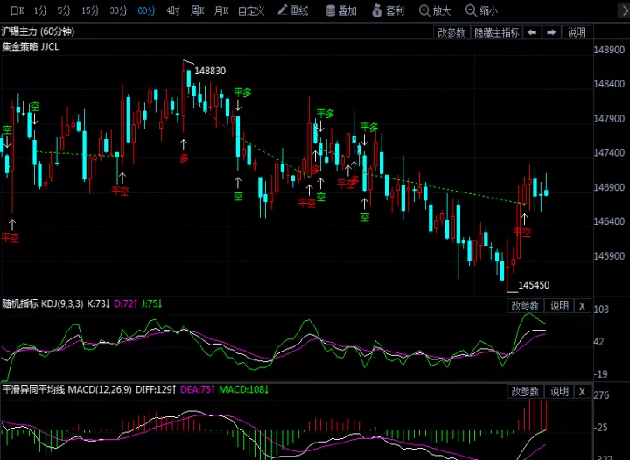Click the DEA:75 value
This screenshot has width=630, height=460.
pos(198,389)
